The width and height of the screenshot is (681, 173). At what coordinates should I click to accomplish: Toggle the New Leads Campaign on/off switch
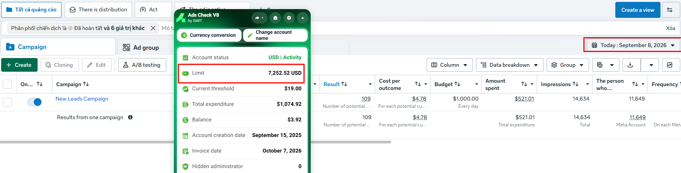pos(35,102)
